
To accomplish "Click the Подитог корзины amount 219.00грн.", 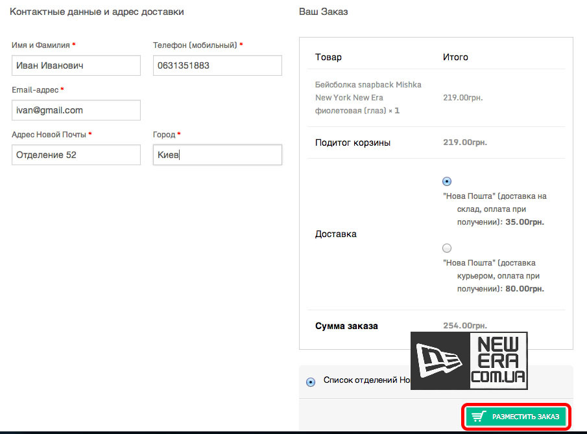I will tap(465, 143).
